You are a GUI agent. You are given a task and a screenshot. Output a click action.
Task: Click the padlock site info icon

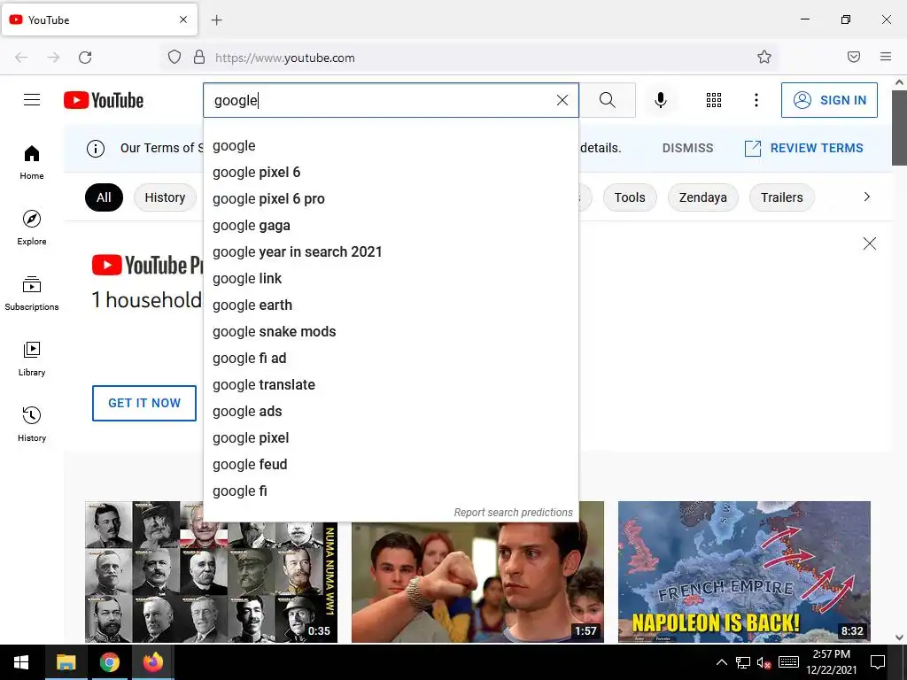tap(199, 58)
